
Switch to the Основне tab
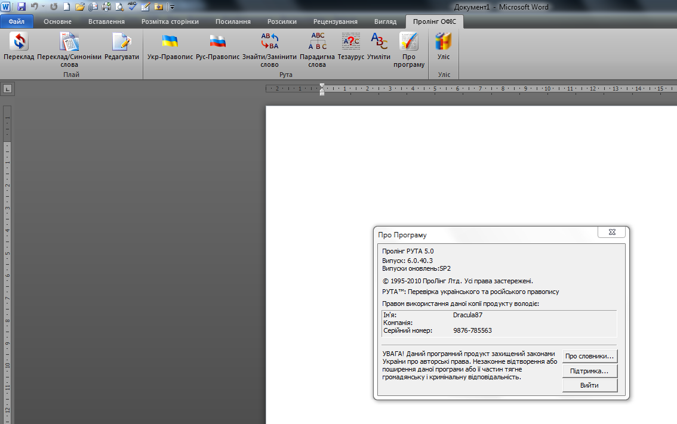click(x=57, y=21)
